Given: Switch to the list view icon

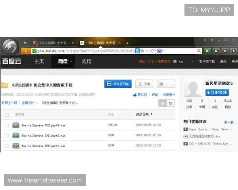Looking at the screenshot, I should (x=163, y=103).
